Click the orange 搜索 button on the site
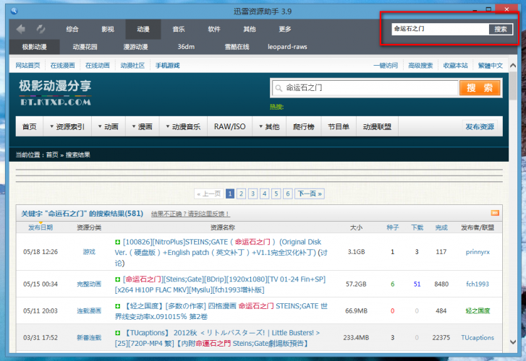Viewport: 526px width, 361px height. [479, 88]
